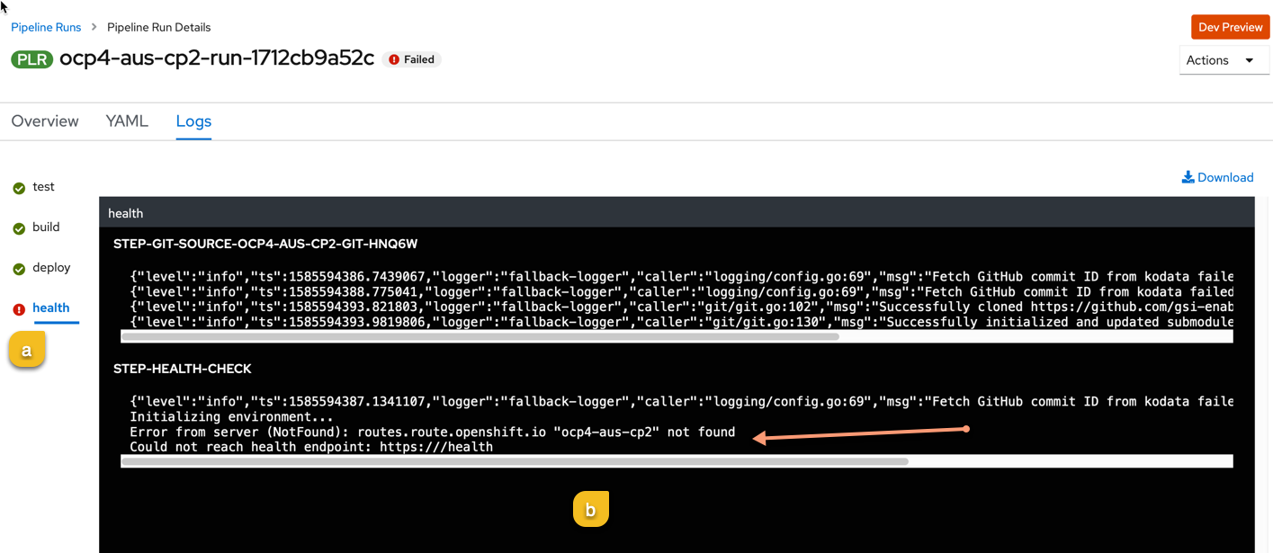Screen dimensions: 1273x553
Task: Click the green PLR badge
Action: [32, 58]
